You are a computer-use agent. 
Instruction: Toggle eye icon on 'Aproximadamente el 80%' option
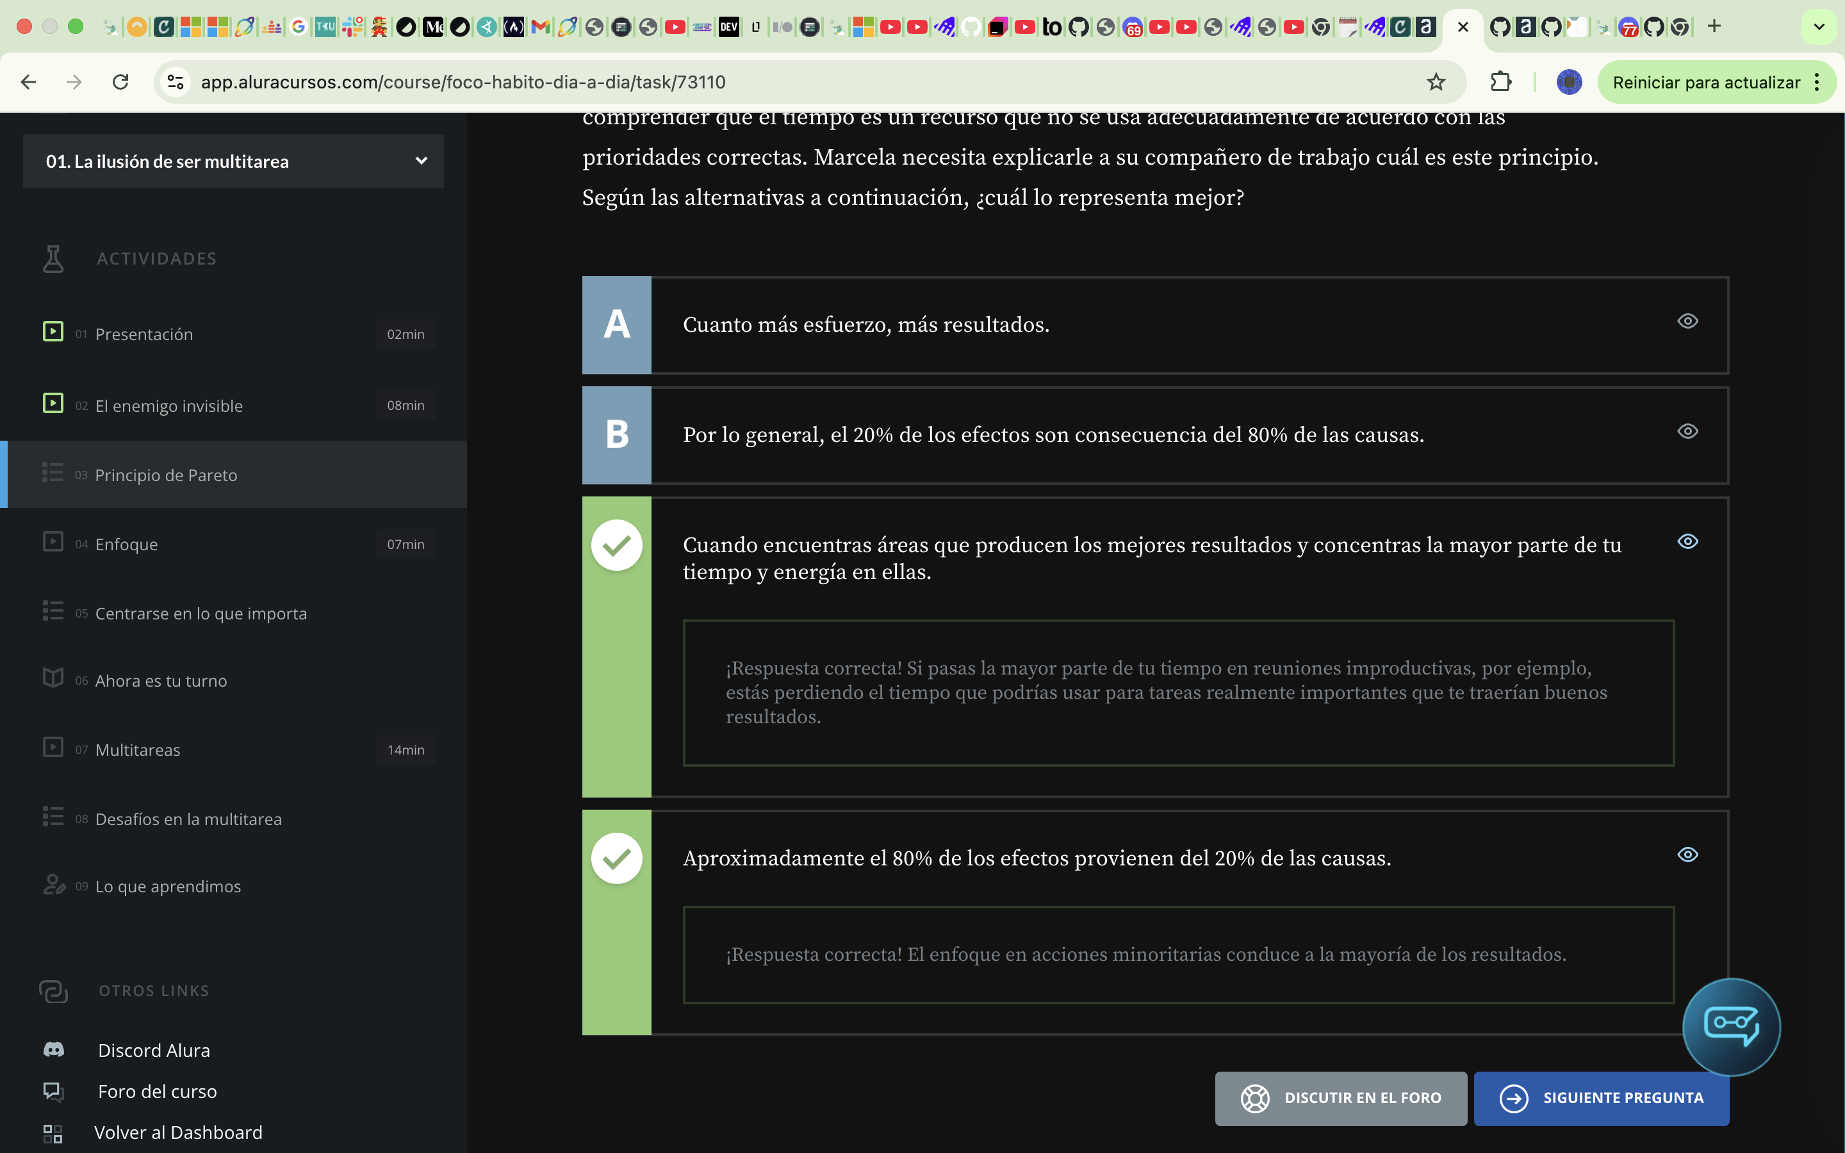[x=1687, y=854]
